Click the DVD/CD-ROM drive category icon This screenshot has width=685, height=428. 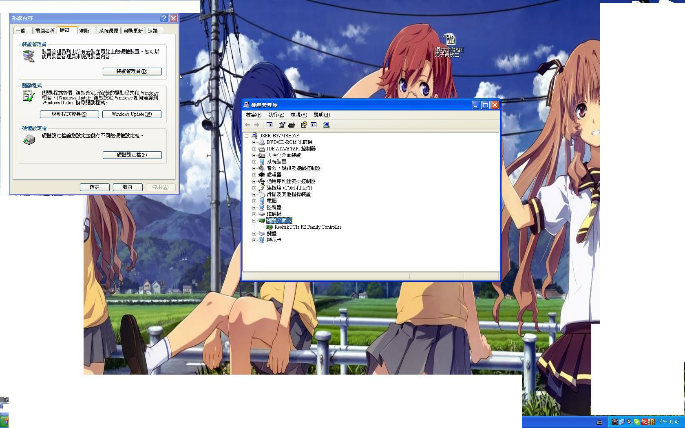point(262,142)
